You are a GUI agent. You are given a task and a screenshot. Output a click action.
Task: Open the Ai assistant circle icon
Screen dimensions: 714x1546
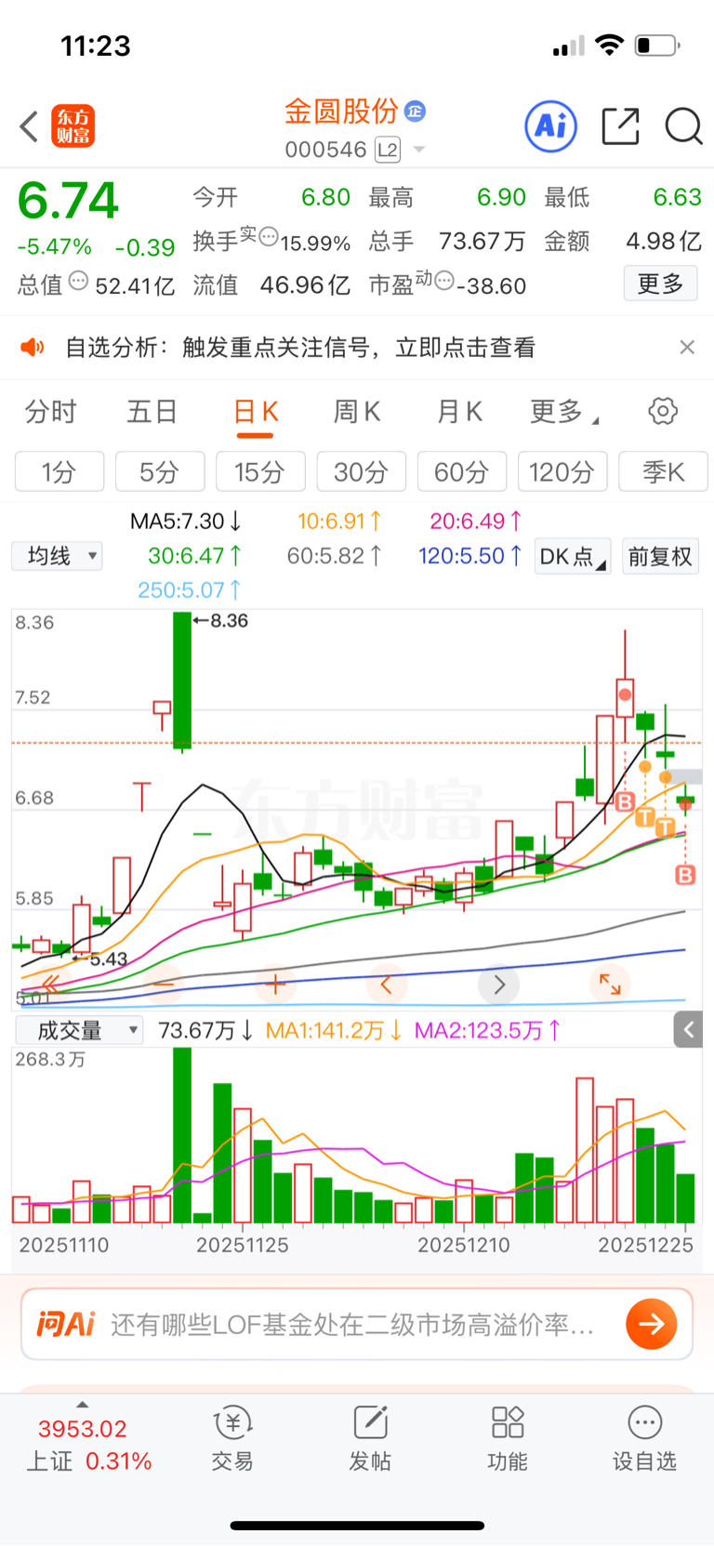[x=551, y=126]
